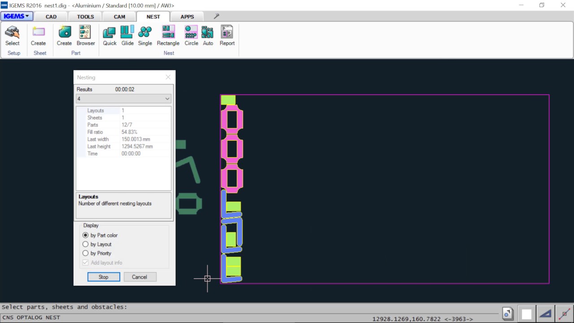Click the wrench settings icon

[x=216, y=17]
